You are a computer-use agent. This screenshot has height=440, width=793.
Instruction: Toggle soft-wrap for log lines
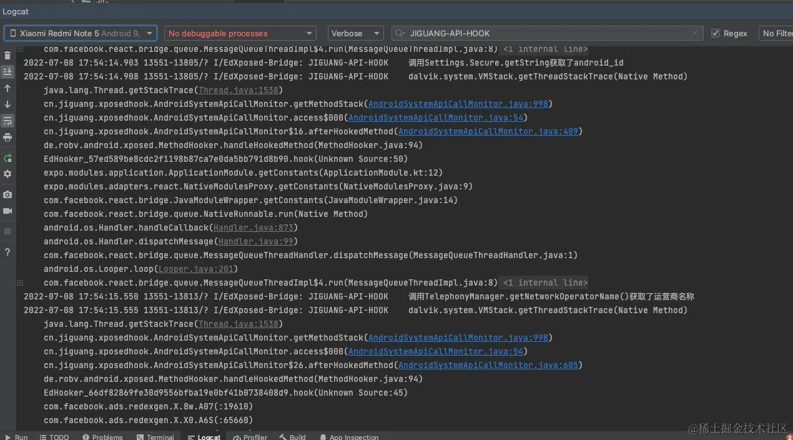(x=7, y=121)
